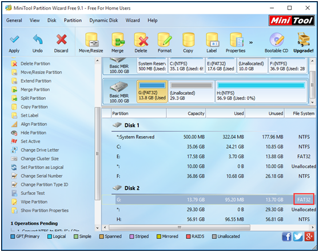The image size is (319, 252).
Task: Select the C: partition row
Action: tap(209, 147)
